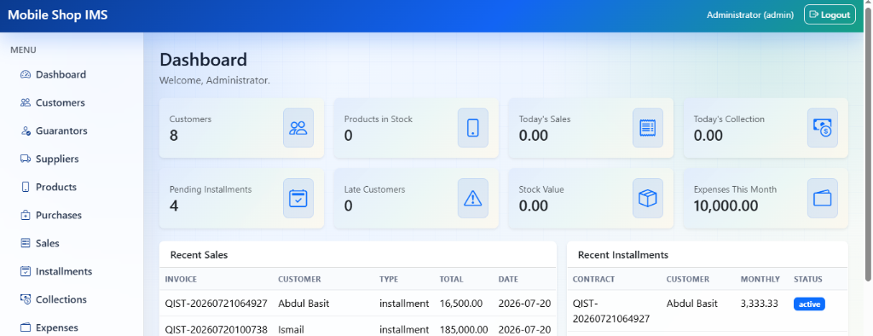
Task: Click the Purchases bag icon in sidebar
Action: click(25, 215)
